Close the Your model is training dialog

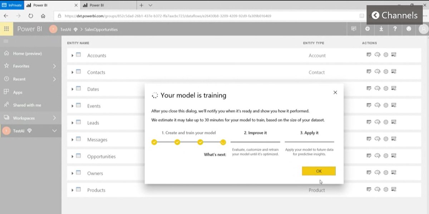click(x=335, y=92)
